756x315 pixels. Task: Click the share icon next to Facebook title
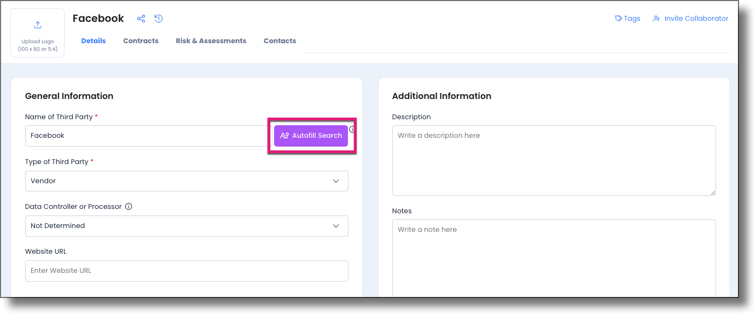[141, 18]
